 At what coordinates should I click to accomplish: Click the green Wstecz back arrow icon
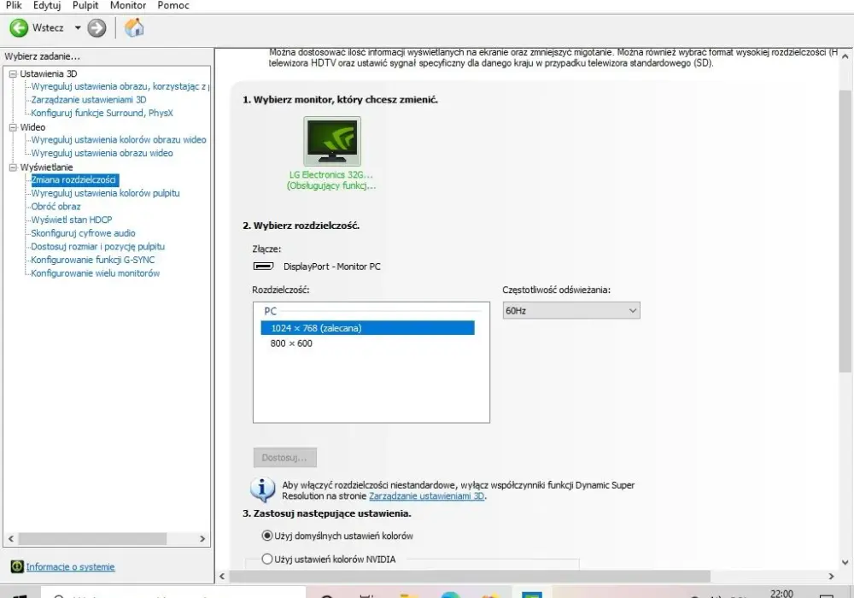click(x=19, y=28)
